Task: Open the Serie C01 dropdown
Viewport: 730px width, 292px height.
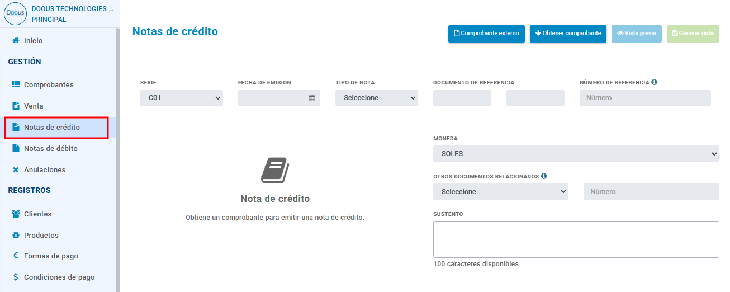Action: 182,98
